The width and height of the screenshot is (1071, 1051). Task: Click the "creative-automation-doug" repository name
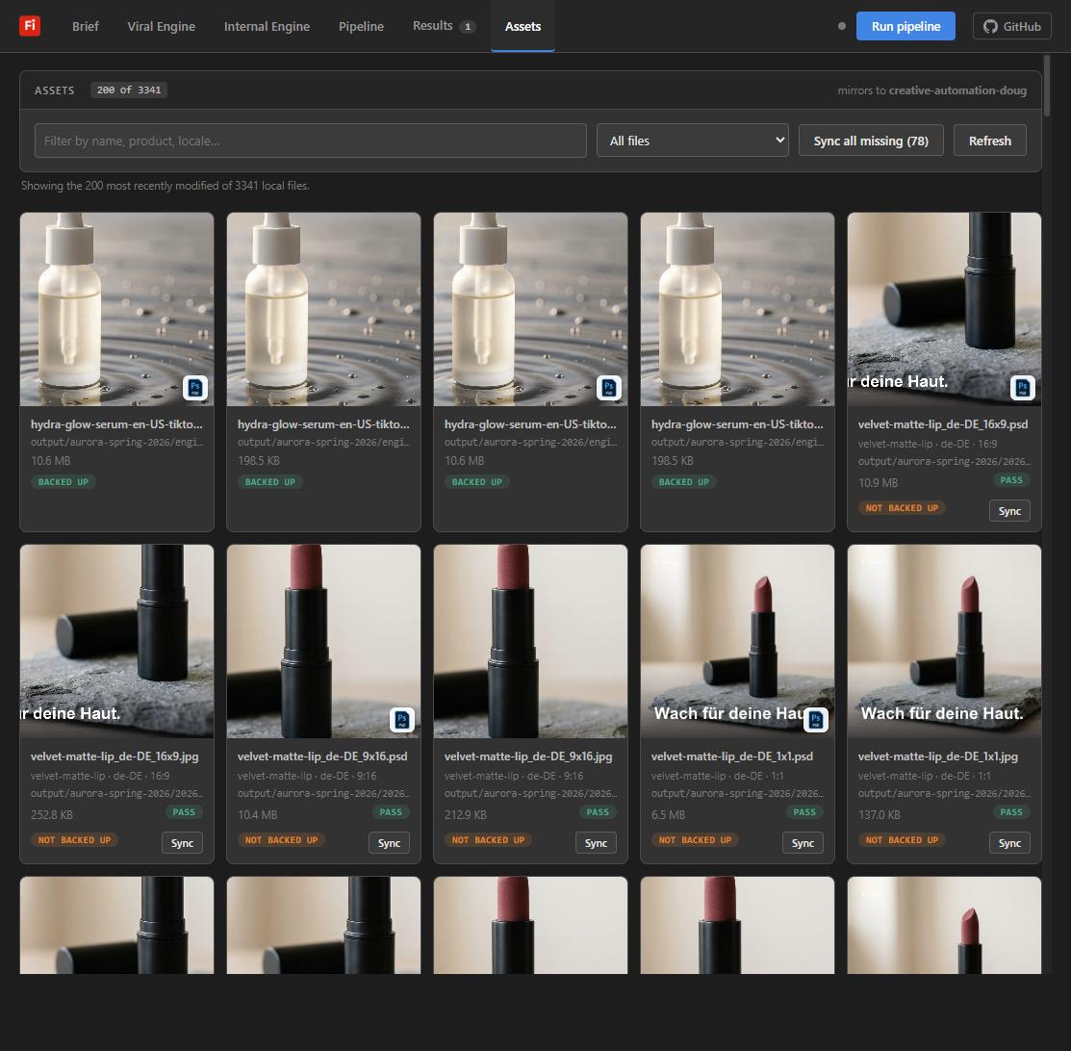click(x=957, y=90)
